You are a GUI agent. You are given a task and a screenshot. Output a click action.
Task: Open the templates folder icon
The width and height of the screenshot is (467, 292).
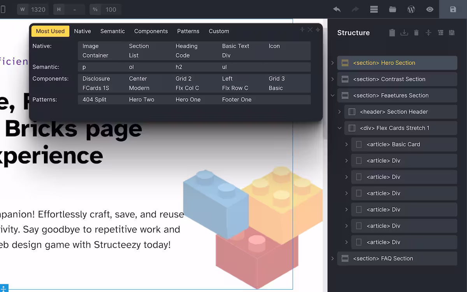coord(392,9)
